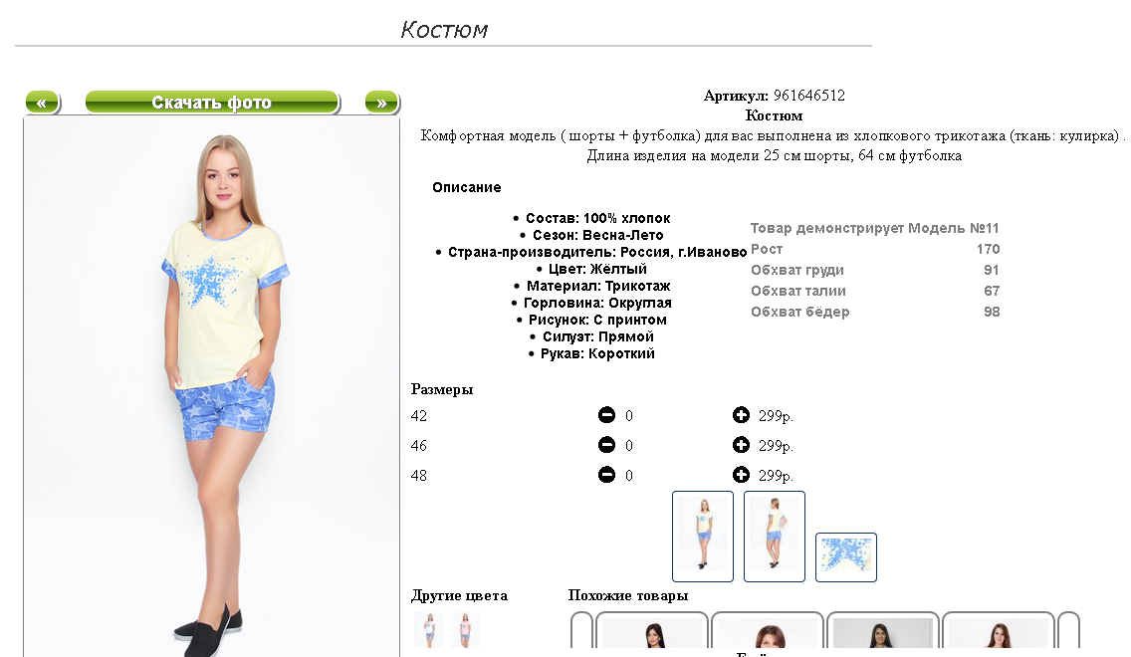The width and height of the screenshot is (1131, 657).
Task: Open the fourth similar product card
Action: (x=999, y=630)
